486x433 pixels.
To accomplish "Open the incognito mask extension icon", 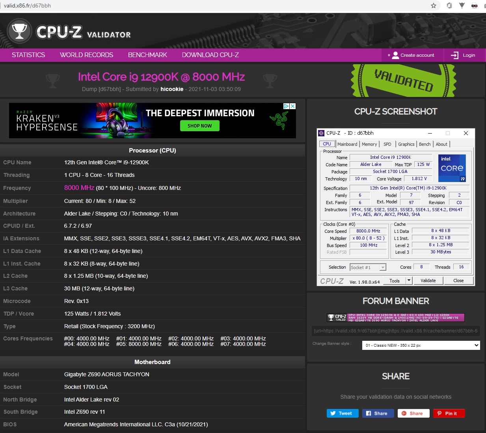I will point(475,6).
